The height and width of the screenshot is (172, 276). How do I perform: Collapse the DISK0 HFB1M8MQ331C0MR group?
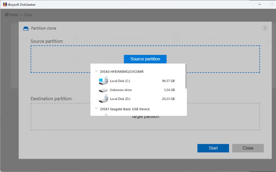point(96,71)
